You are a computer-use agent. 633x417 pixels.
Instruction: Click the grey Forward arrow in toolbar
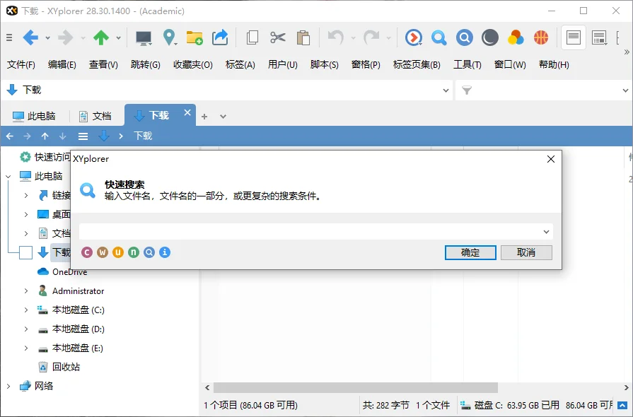65,38
